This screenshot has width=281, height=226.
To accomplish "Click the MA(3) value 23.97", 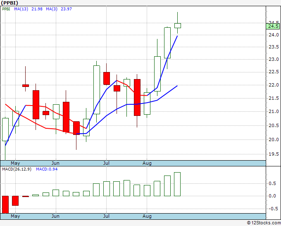I will click(x=66, y=9).
